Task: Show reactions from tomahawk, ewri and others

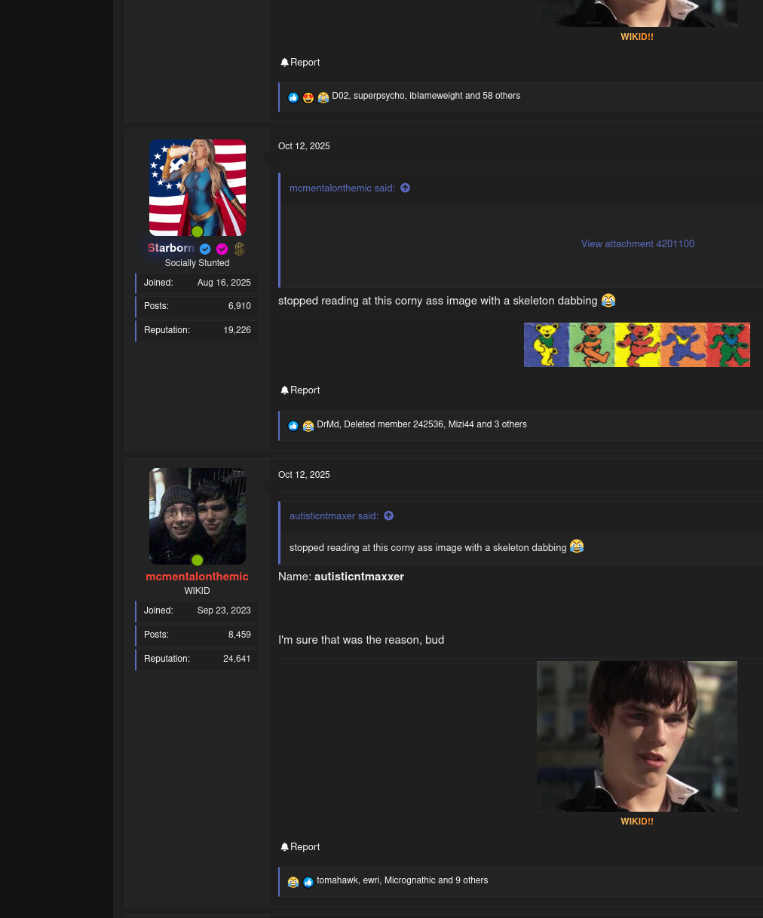Action: (402, 880)
